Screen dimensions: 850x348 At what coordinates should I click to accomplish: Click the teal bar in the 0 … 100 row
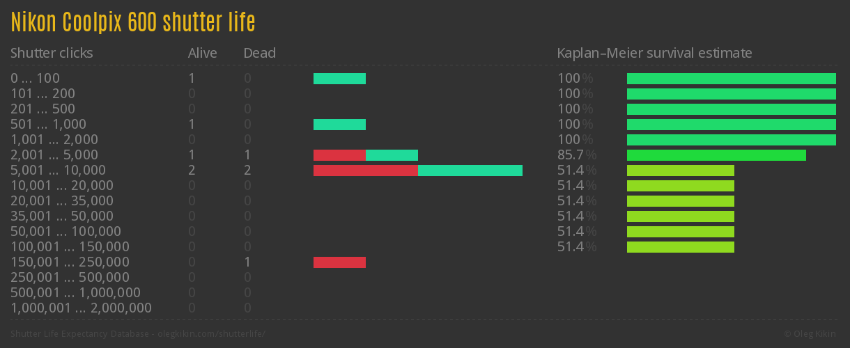click(x=339, y=79)
